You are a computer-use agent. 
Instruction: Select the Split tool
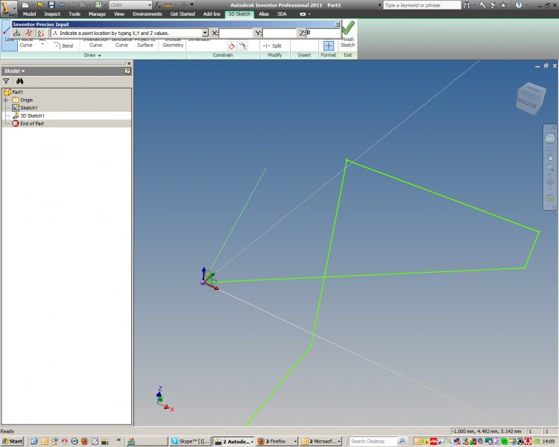272,45
